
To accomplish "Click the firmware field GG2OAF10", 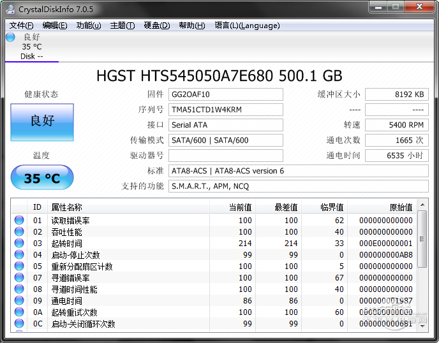I will tap(225, 94).
